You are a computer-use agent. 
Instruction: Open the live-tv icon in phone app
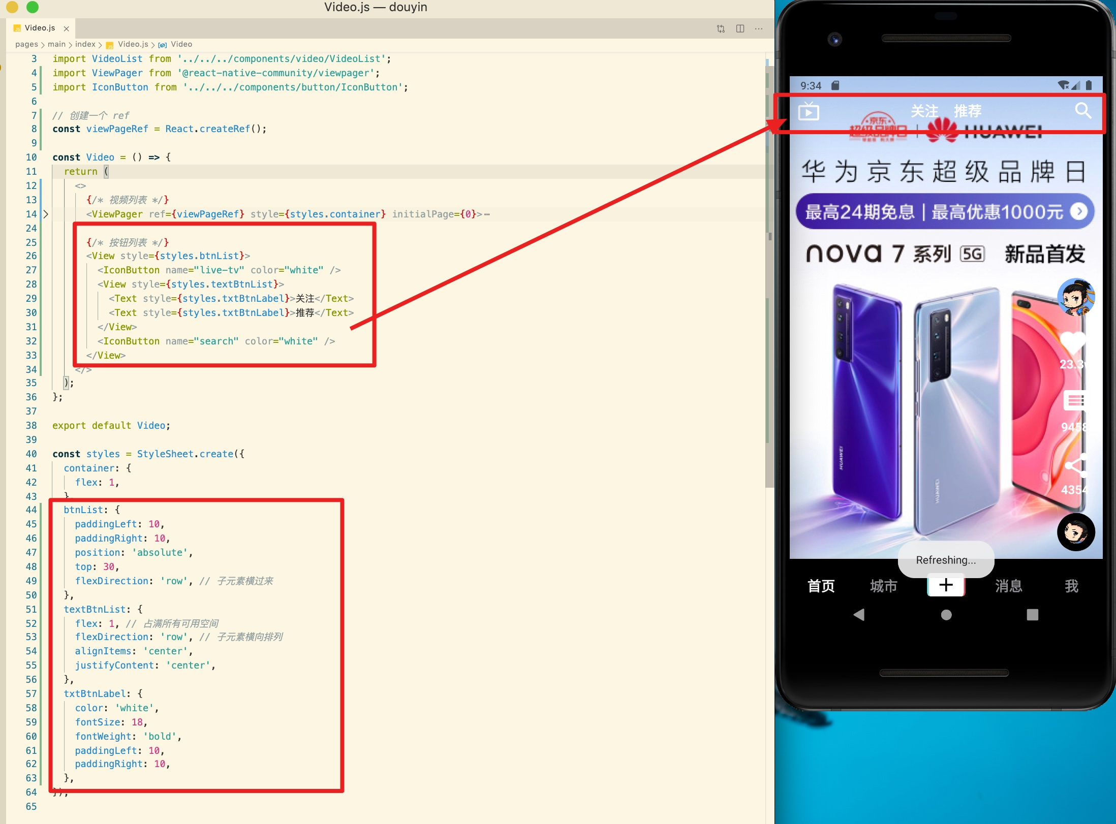coord(809,111)
